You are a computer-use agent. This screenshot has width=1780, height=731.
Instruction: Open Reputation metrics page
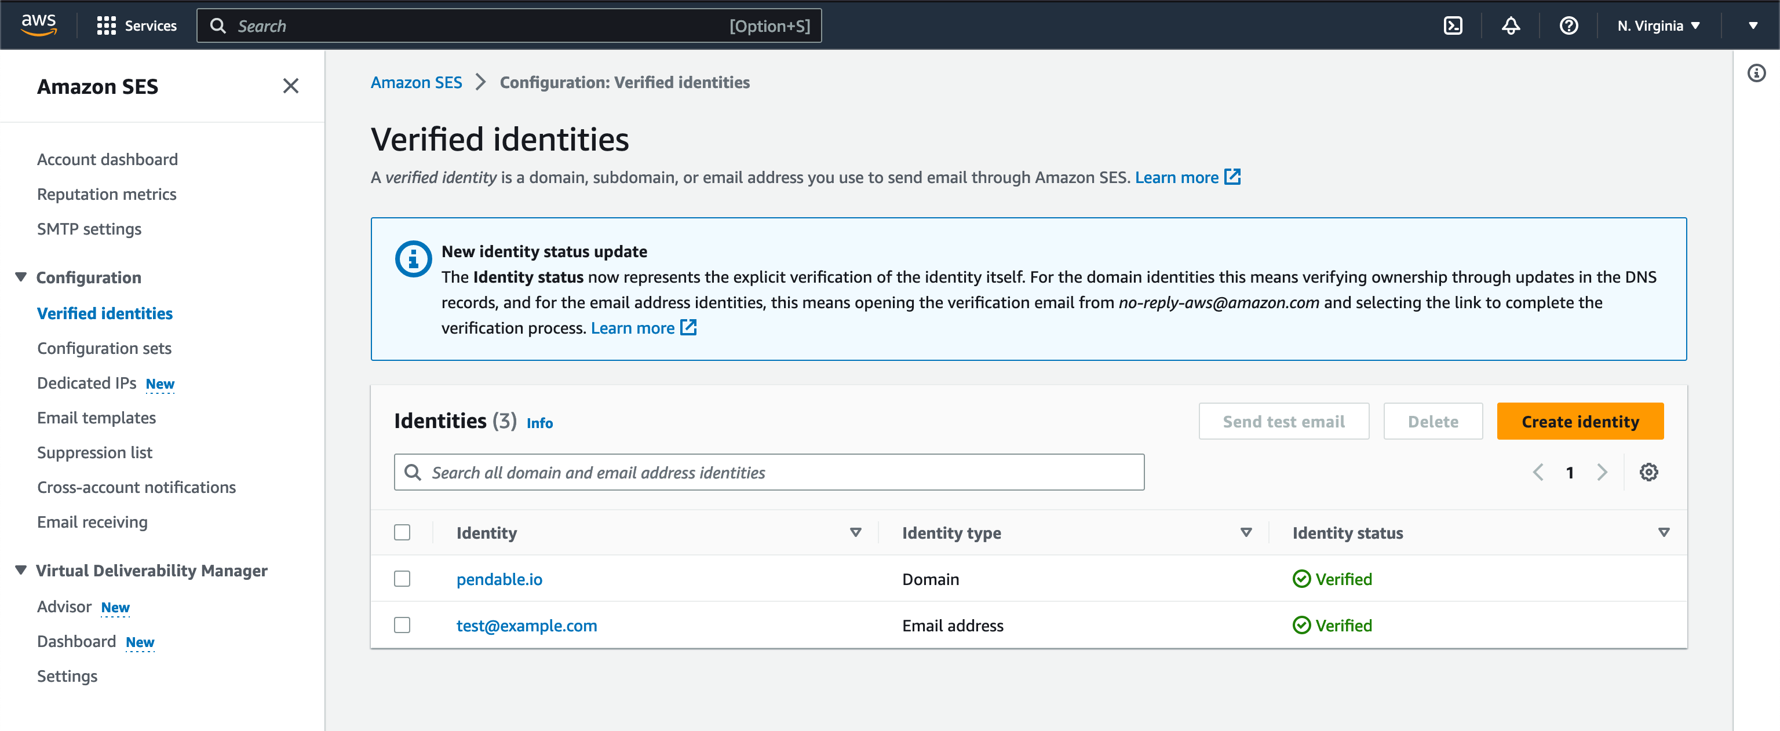click(107, 193)
